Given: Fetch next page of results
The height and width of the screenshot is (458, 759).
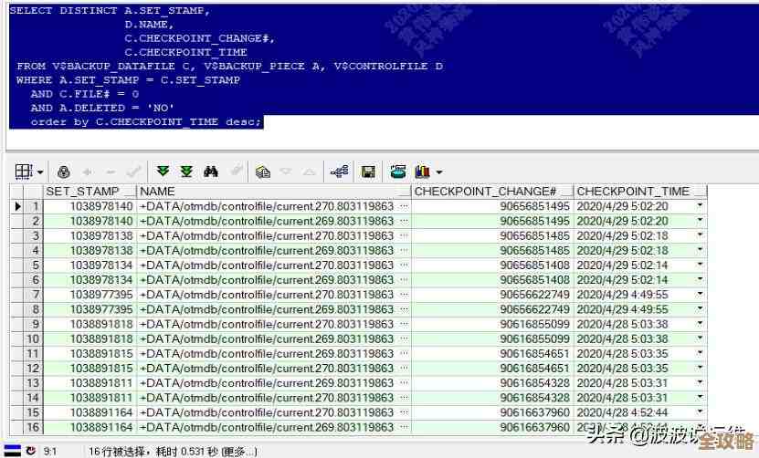Looking at the screenshot, I should pos(163,172).
